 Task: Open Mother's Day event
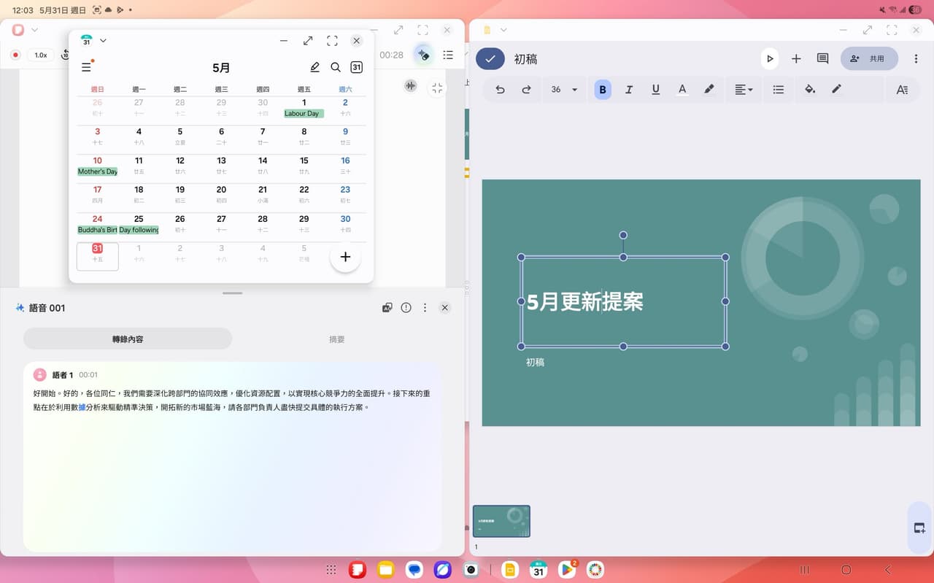pyautogui.click(x=97, y=171)
